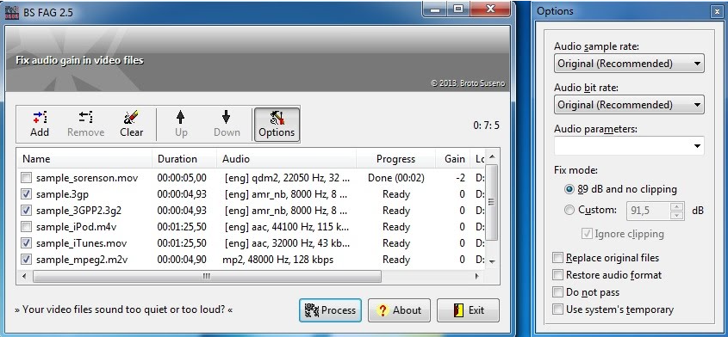
Task: Click the vertical scrollbar thumb in file list
Action: [492, 202]
